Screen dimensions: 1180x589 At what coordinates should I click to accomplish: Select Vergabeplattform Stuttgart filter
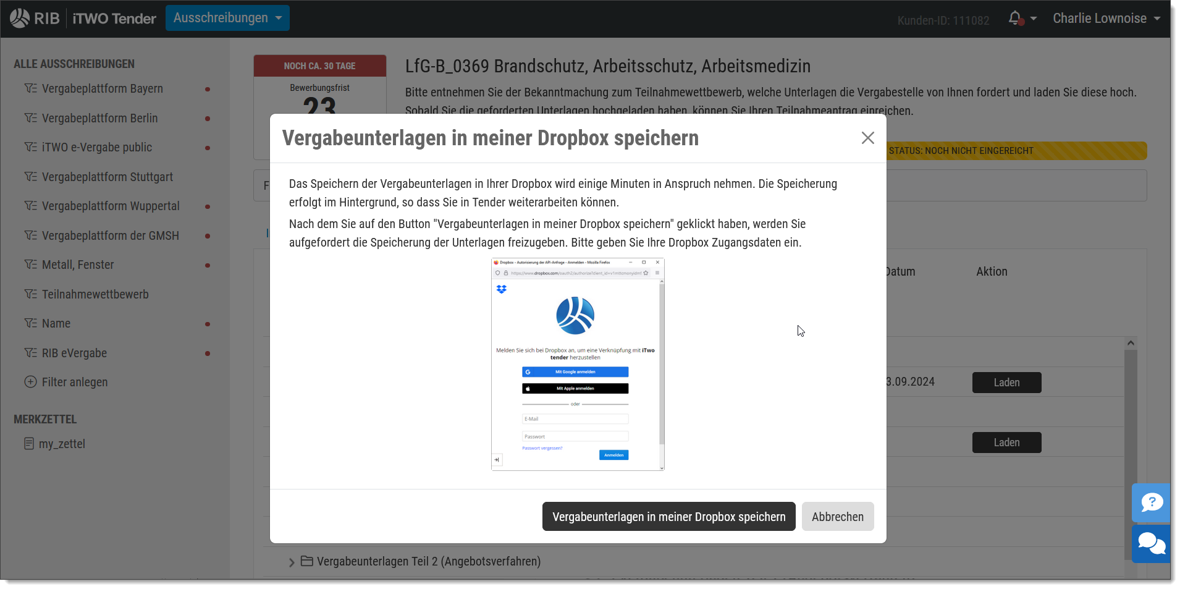coord(107,177)
